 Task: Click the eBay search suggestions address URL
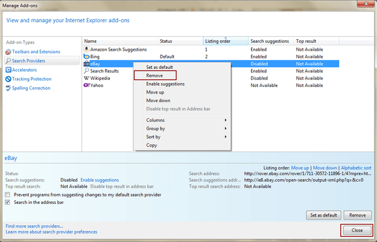click(303, 180)
